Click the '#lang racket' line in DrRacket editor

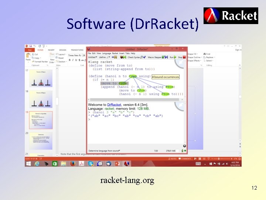pyautogui.click(x=100, y=62)
